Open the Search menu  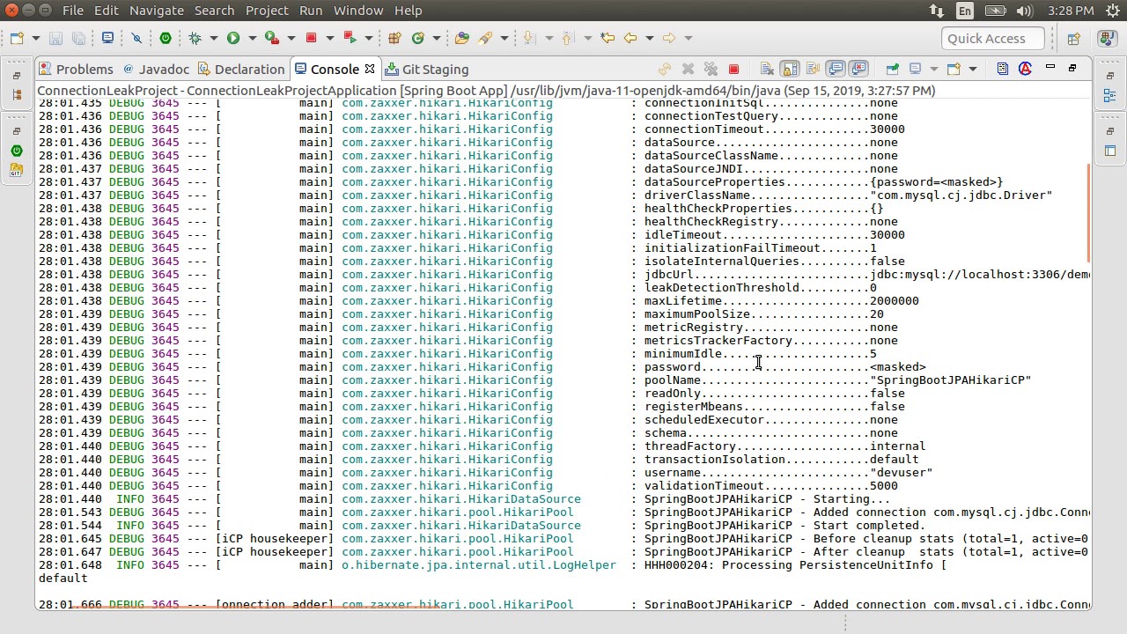(214, 11)
